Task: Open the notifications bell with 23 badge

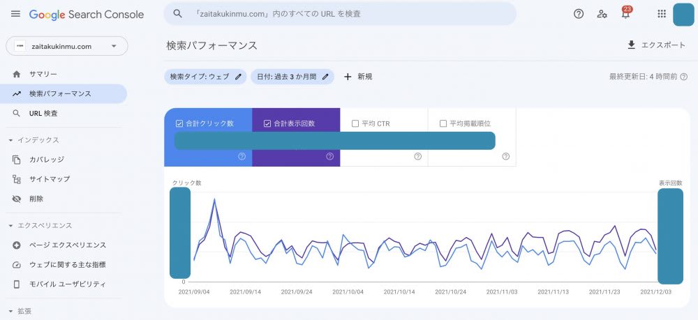Action: tap(626, 13)
